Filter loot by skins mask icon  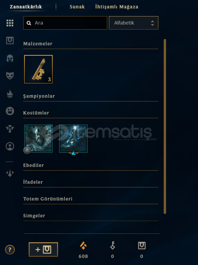[10, 76]
